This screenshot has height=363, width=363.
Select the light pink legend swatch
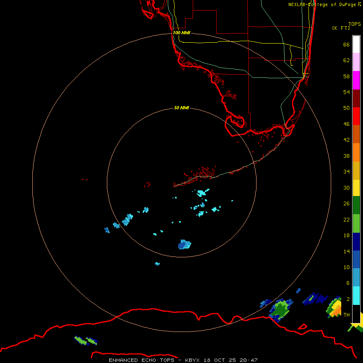pos(356,62)
